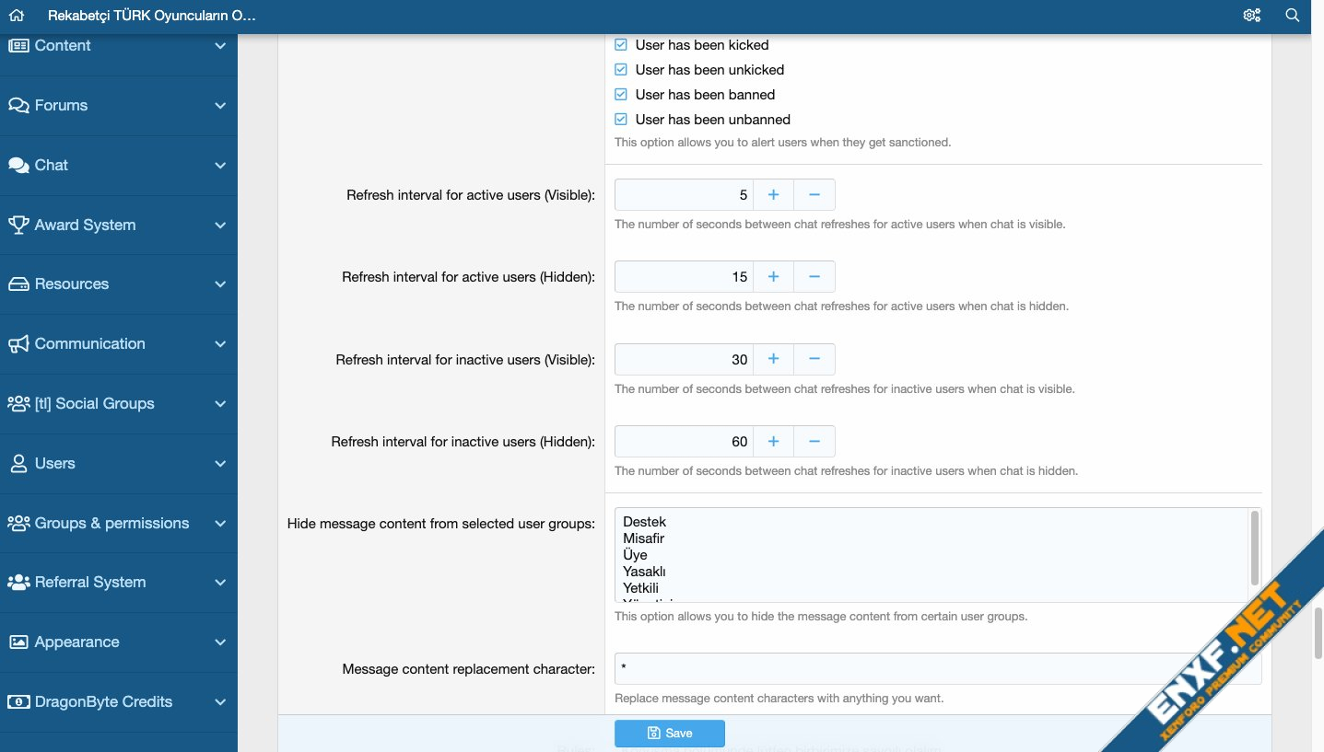Focus the active users (Visible) interval field
The image size is (1324, 752).
684,195
